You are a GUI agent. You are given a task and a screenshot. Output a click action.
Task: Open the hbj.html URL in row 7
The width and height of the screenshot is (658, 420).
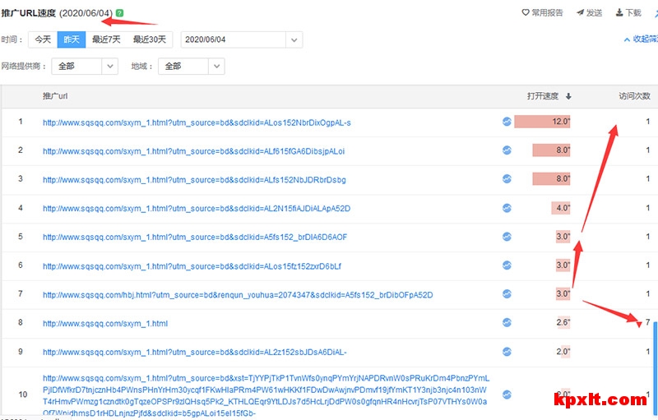click(x=238, y=294)
